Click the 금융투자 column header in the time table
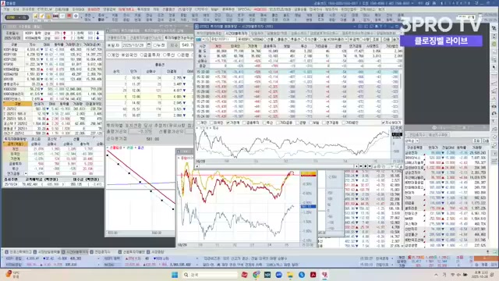Image resolution: width=499 pixels, height=281 pixels. coord(270,46)
